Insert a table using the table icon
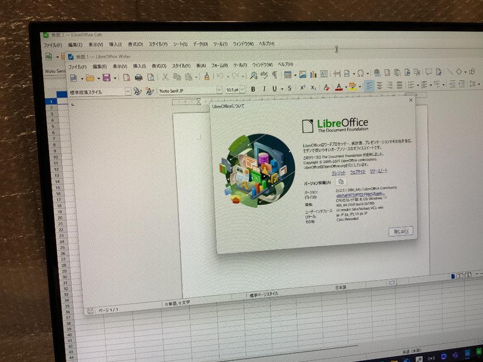The image size is (483, 362). tap(288, 73)
